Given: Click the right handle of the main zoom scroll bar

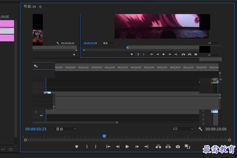Looking at the screenshot, I should [230, 140].
